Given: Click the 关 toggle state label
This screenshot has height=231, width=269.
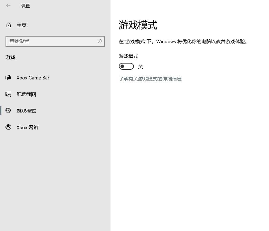Looking at the screenshot, I should 141,67.
